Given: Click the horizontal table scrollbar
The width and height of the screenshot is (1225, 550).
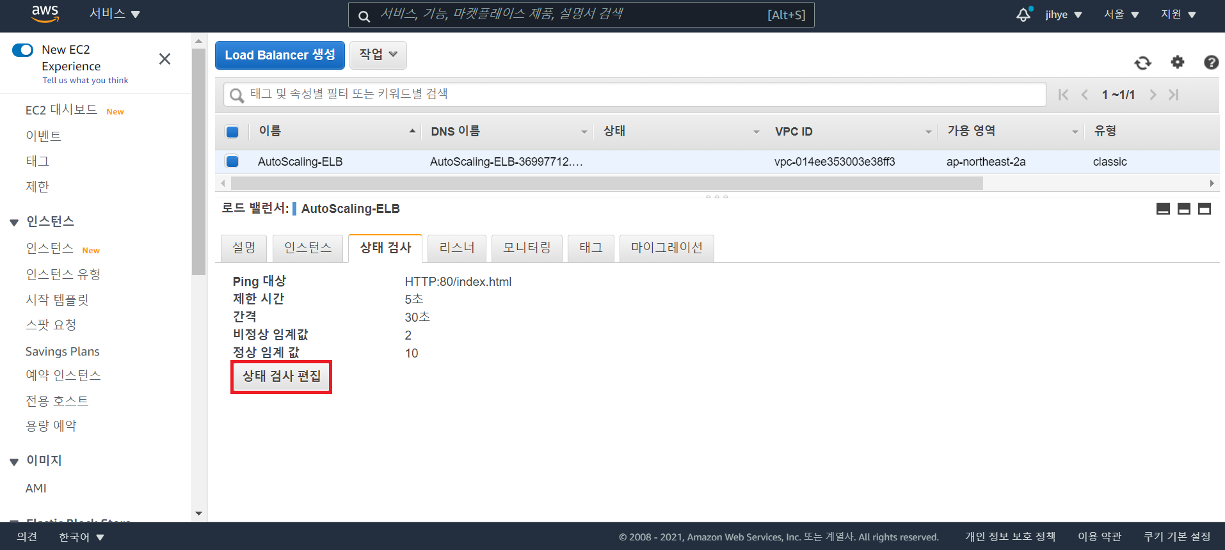Looking at the screenshot, I should point(607,184).
